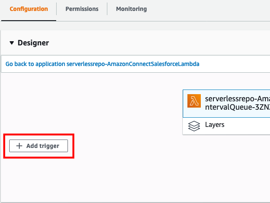The height and width of the screenshot is (203, 270).
Task: Click the Add trigger button
Action: pyautogui.click(x=39, y=146)
